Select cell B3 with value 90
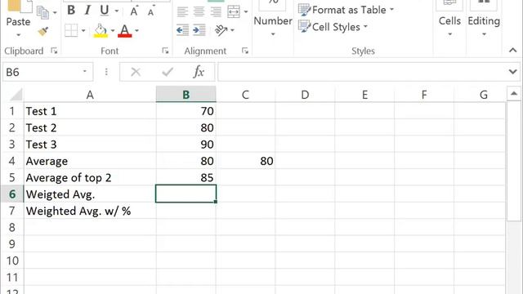This screenshot has height=294, width=523. pos(186,145)
